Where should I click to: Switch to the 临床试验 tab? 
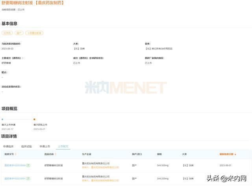[x=26, y=146]
